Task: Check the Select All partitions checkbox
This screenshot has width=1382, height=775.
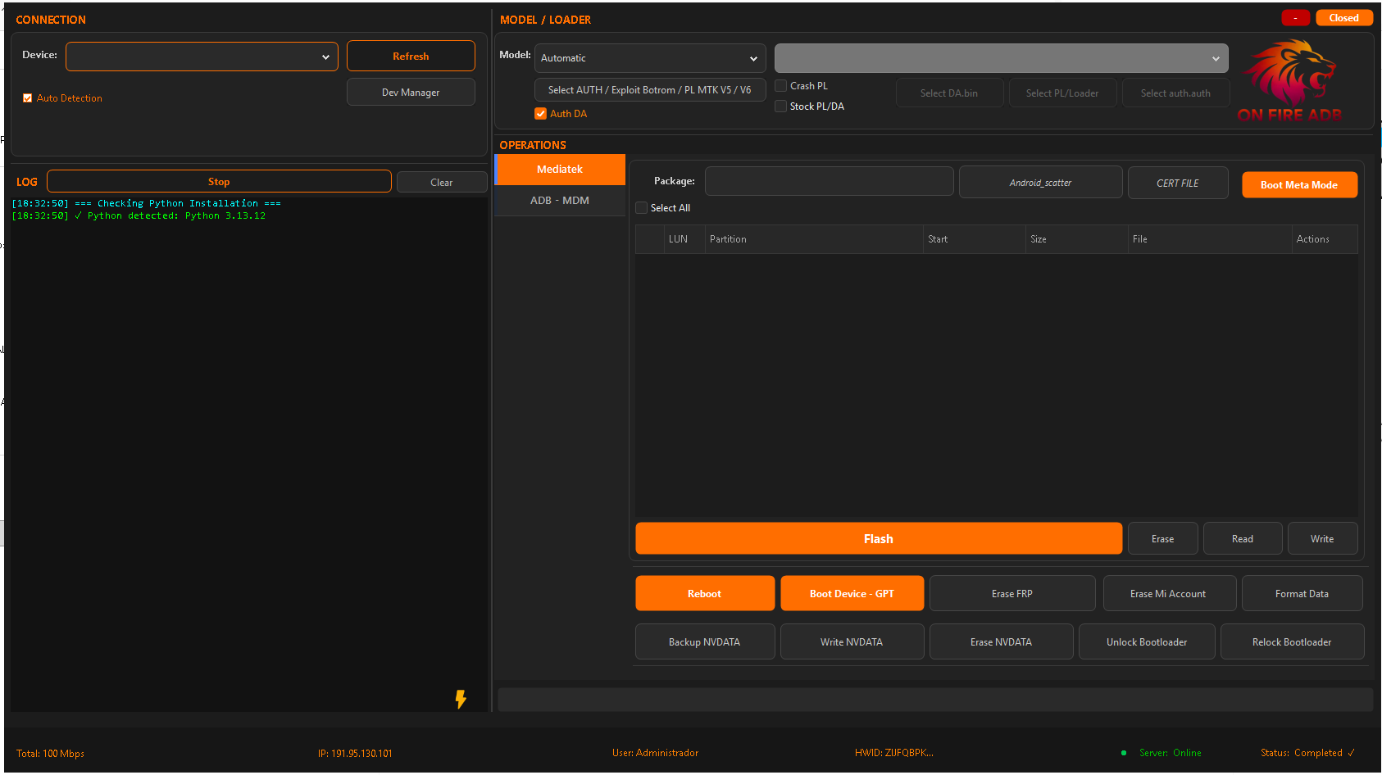Action: 642,208
